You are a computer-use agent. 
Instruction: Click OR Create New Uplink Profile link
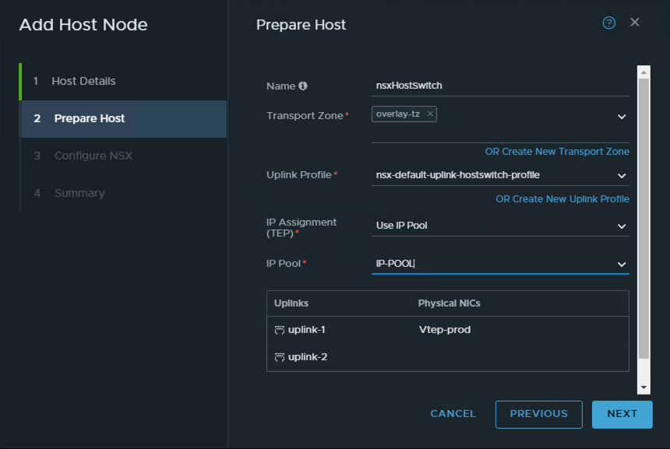[x=562, y=199]
